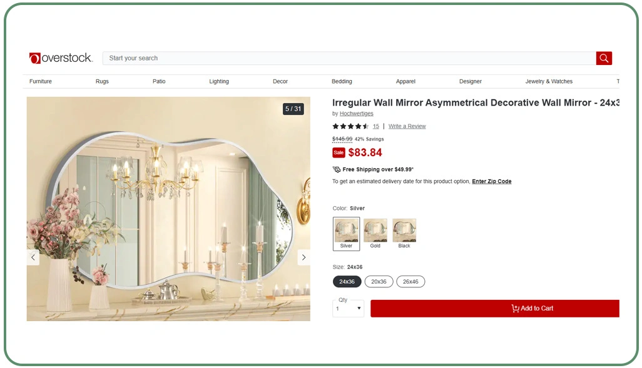Image resolution: width=642 pixels, height=368 pixels.
Task: Choose the 20x36 size option
Action: [x=379, y=282]
